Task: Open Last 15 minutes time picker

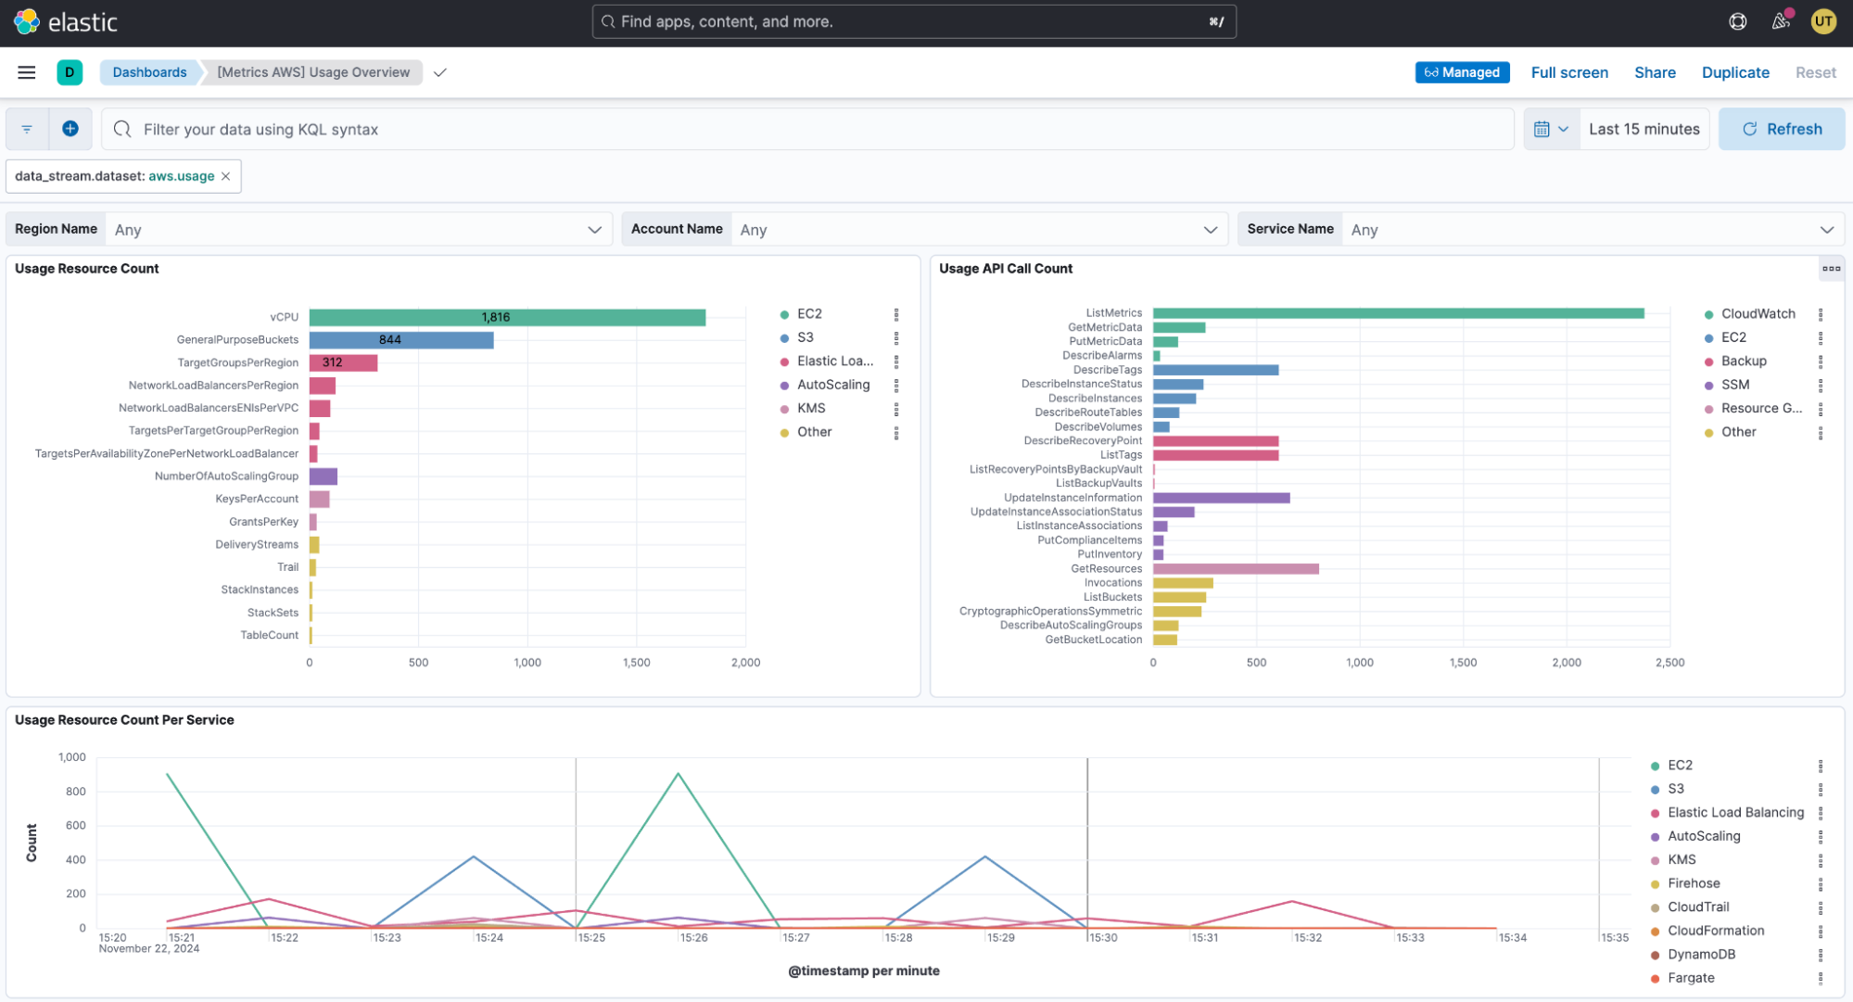Action: (x=1644, y=129)
